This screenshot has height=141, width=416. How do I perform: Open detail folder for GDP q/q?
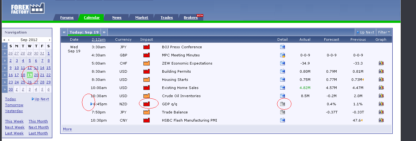tap(282, 104)
